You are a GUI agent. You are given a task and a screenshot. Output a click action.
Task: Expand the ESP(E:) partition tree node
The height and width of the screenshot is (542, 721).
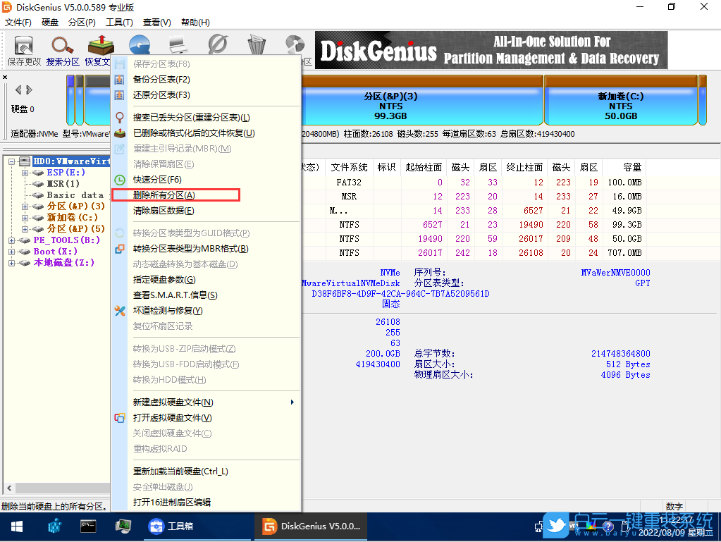click(x=24, y=173)
